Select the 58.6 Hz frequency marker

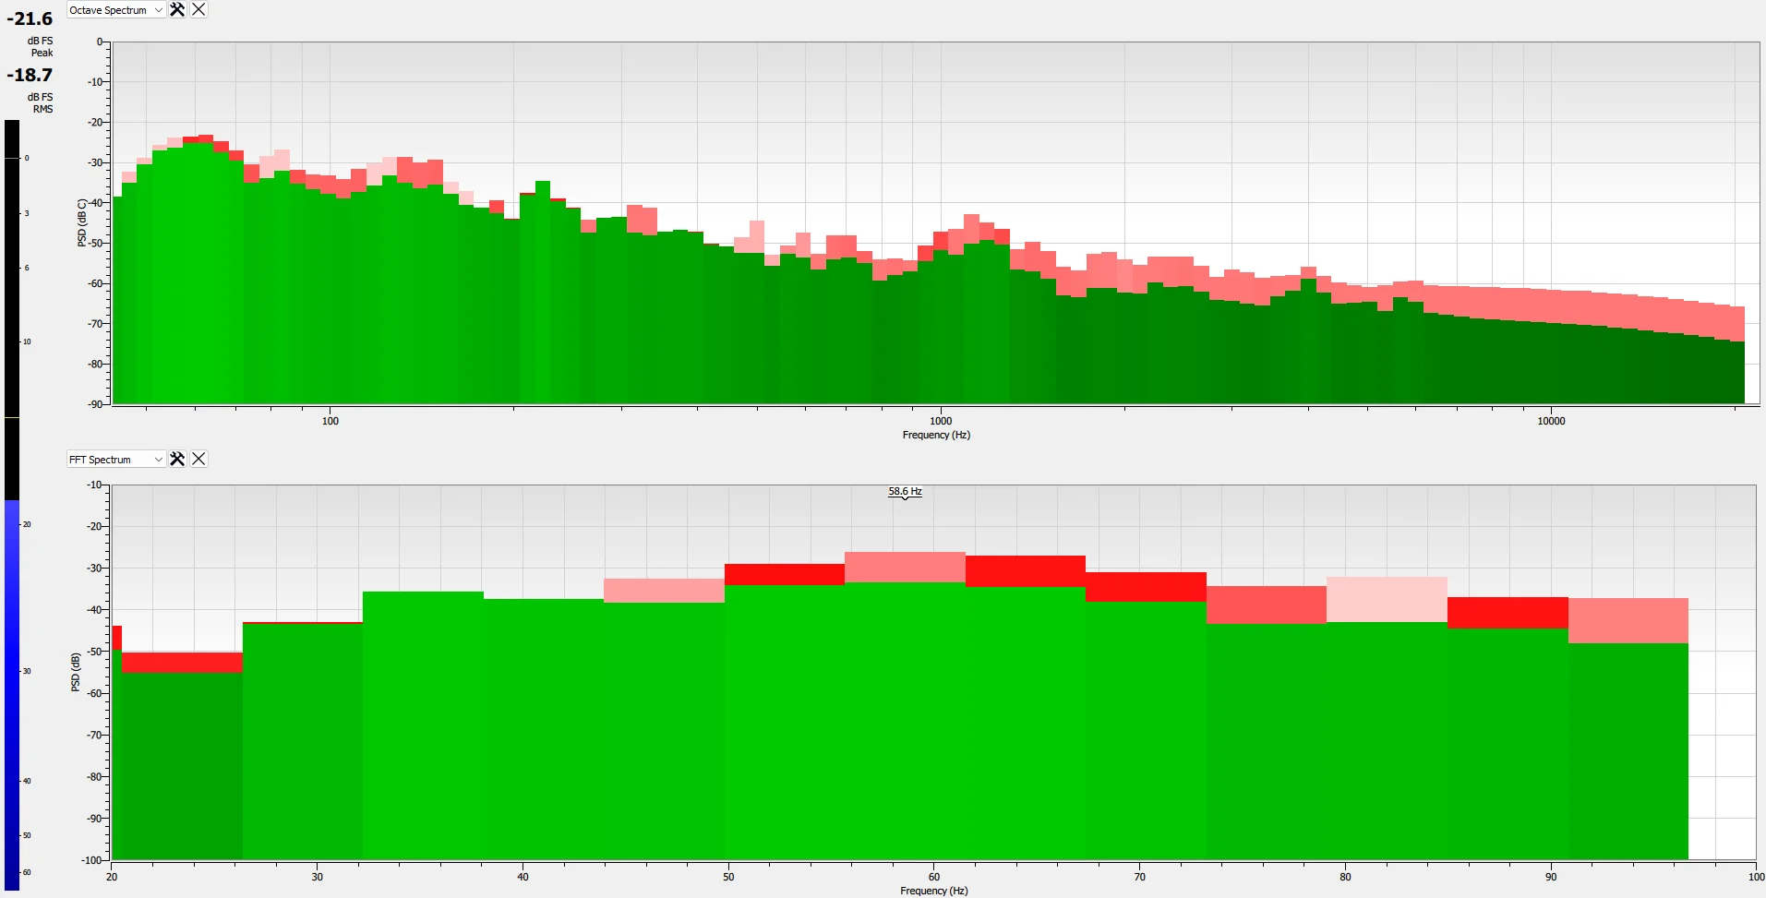click(x=905, y=492)
